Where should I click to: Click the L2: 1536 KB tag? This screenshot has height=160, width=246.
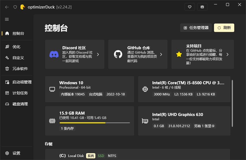pos(183,94)
